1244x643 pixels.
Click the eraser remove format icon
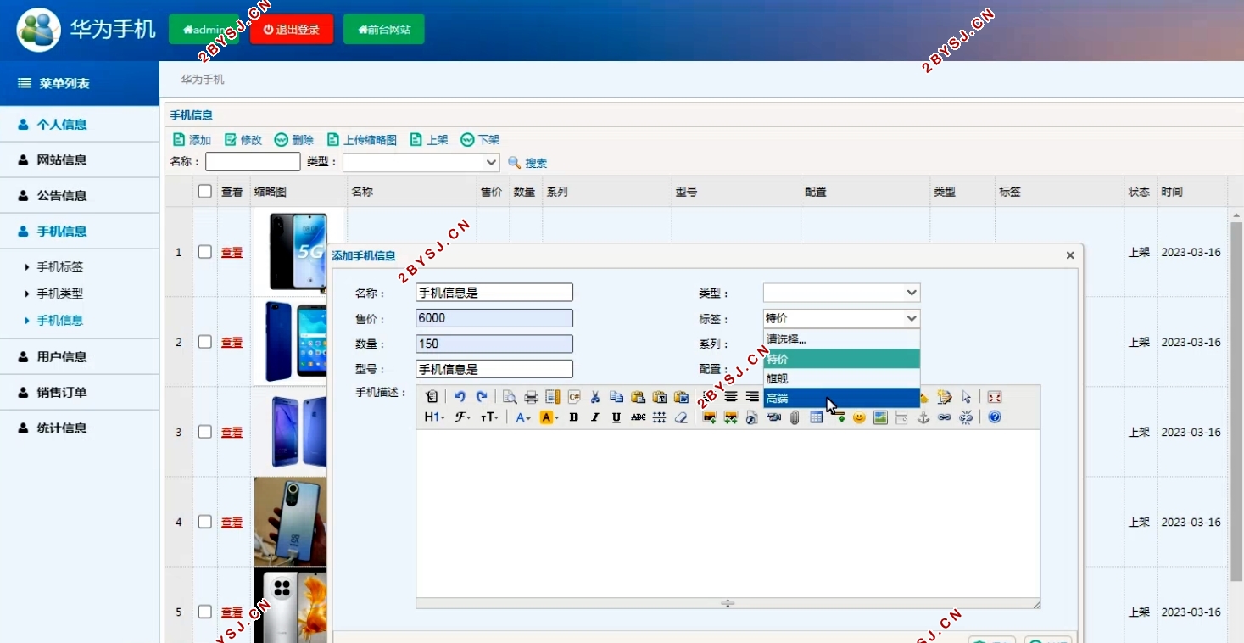681,417
